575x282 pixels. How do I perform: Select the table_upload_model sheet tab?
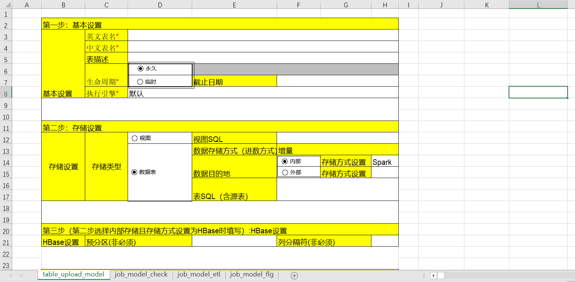[73, 274]
